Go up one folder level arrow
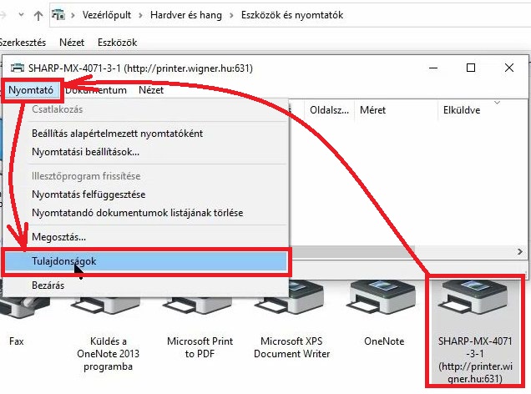The height and width of the screenshot is (394, 531). point(38,15)
